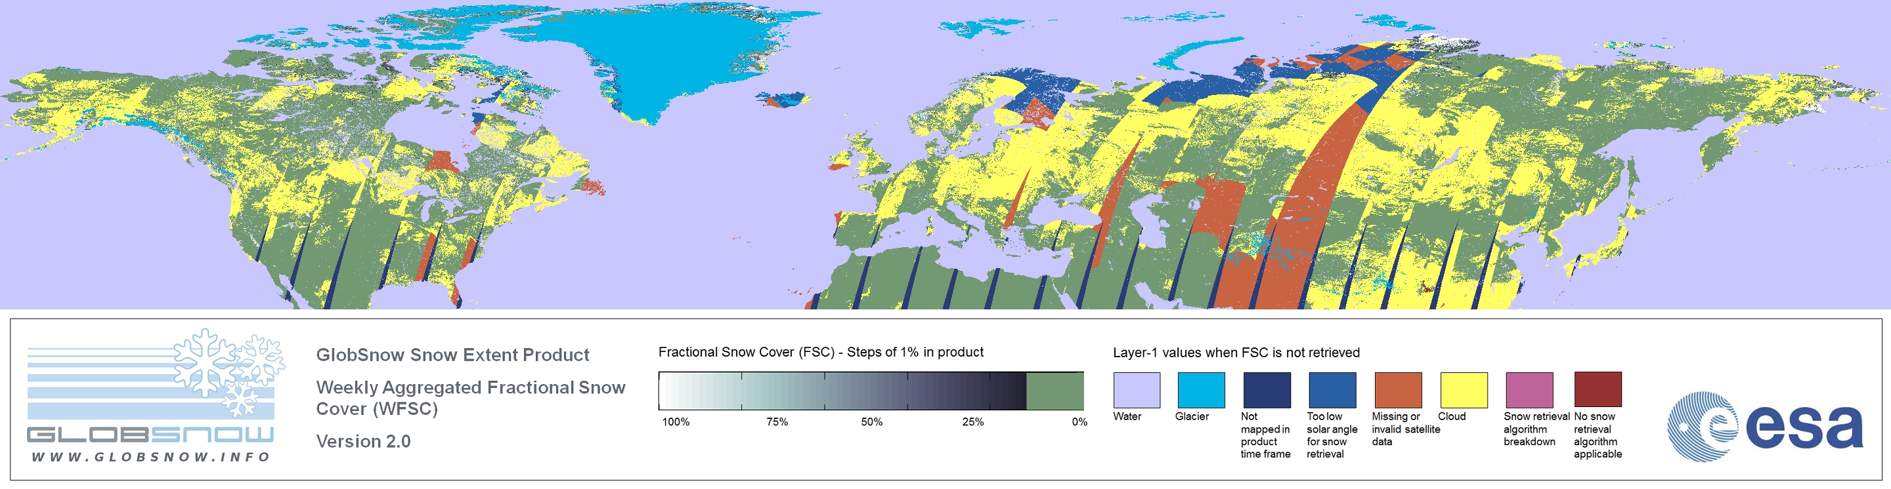Click 'No snow retrieval algorithm applicable' swatch
1891x489 pixels.
1598,389
